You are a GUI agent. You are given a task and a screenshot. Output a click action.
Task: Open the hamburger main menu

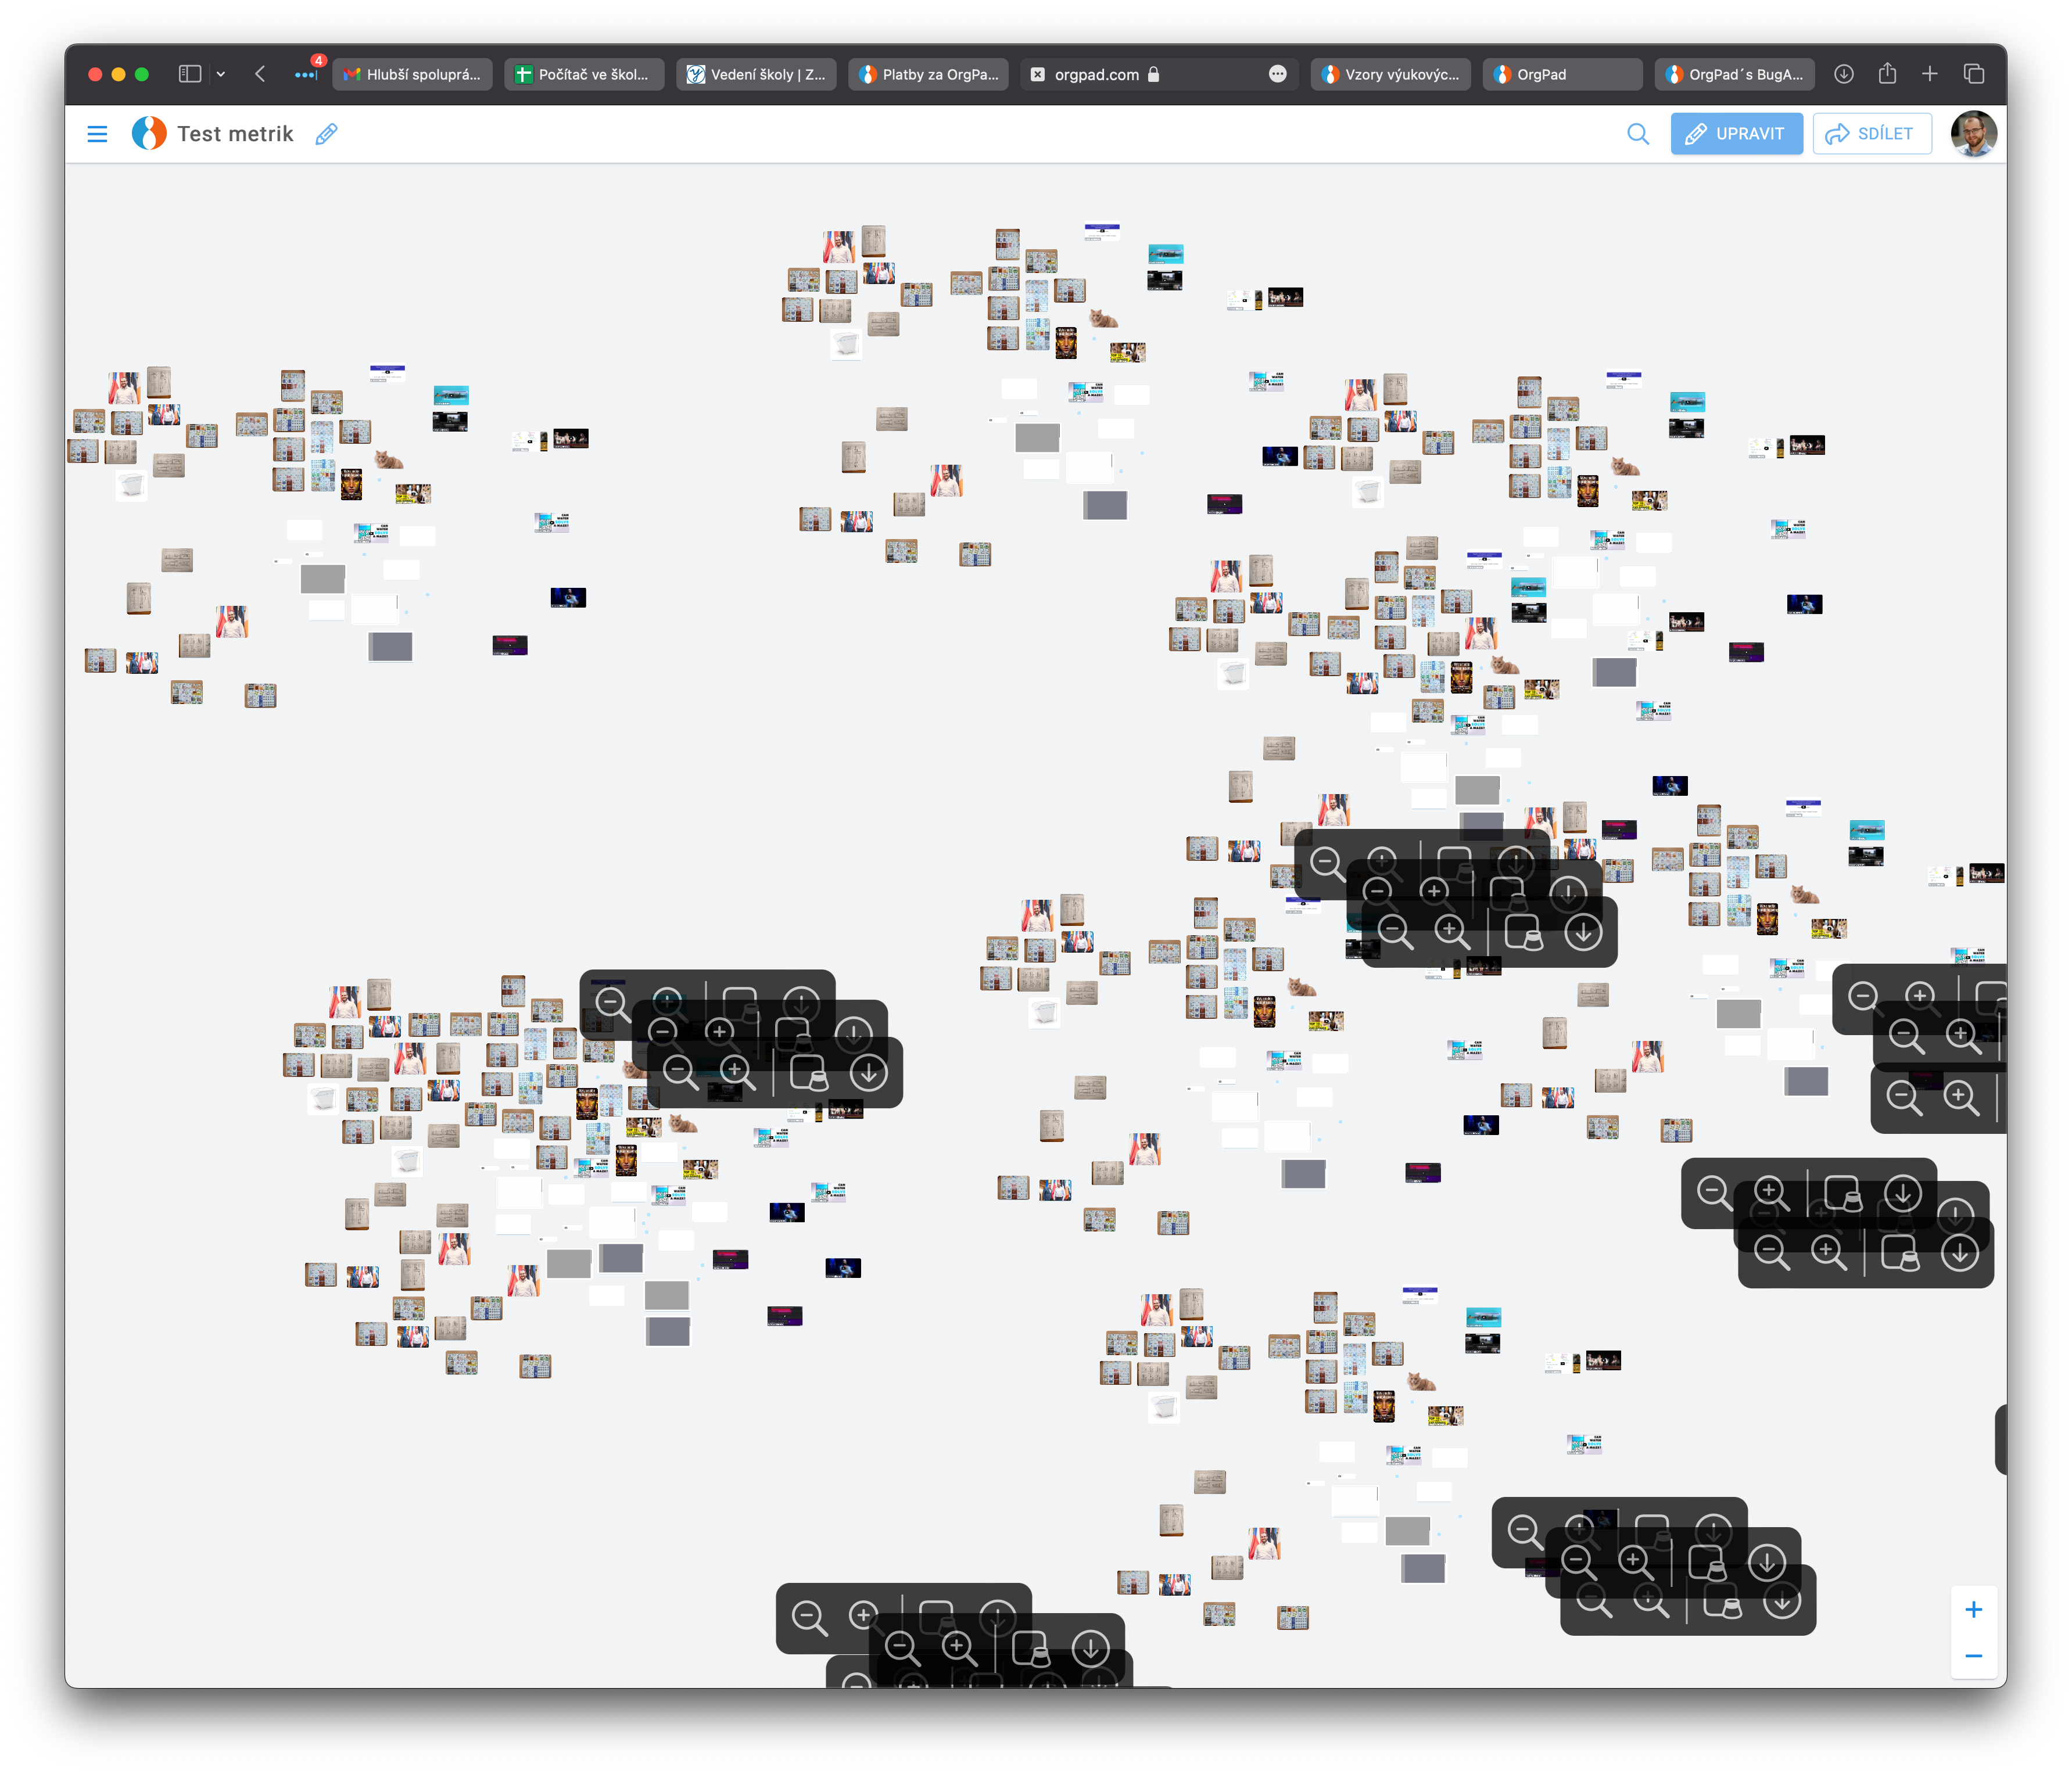tap(97, 134)
